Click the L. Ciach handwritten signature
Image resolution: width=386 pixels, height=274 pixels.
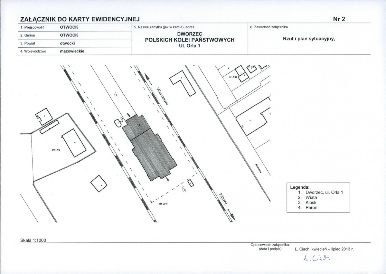[316, 258]
